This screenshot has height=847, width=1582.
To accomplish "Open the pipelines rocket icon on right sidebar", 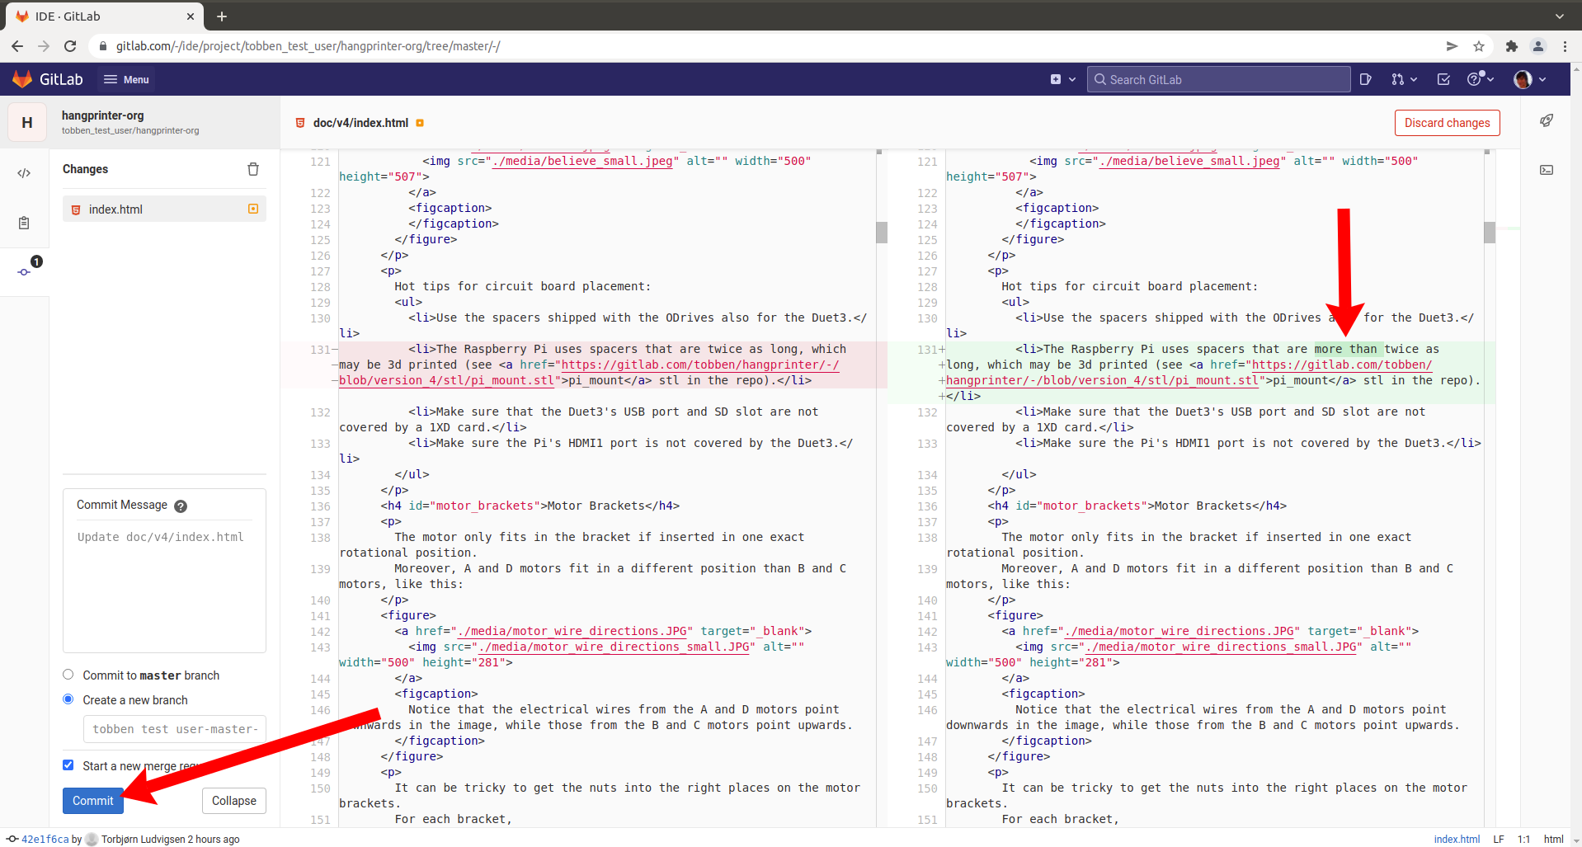I will (1547, 121).
